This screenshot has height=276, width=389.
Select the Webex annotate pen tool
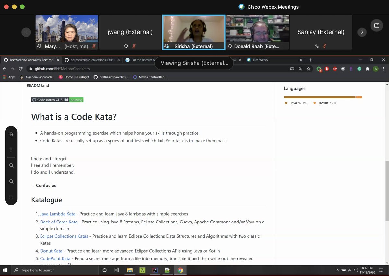point(11,134)
